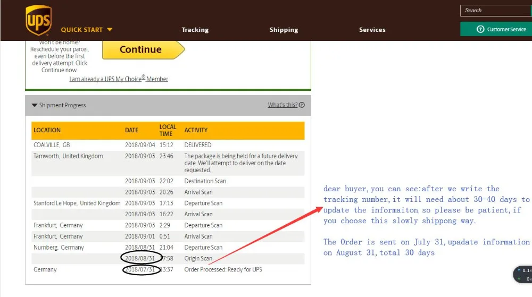Select Order Processed: Ready for UPS text
Image resolution: width=532 pixels, height=297 pixels.
(x=223, y=269)
